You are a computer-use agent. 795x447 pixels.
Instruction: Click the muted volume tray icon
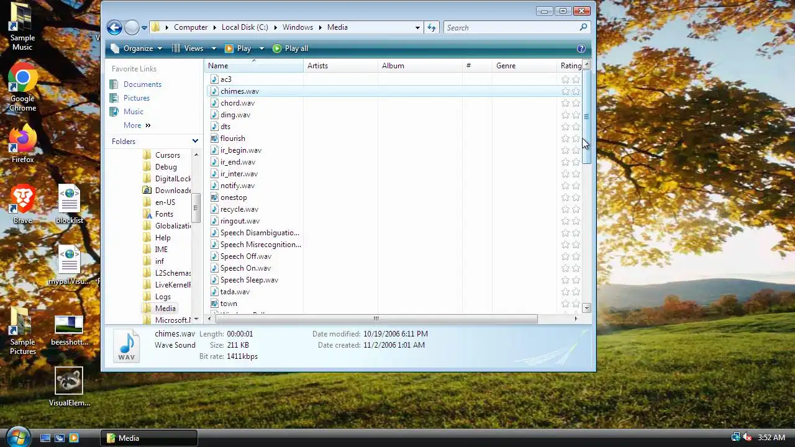tap(747, 438)
